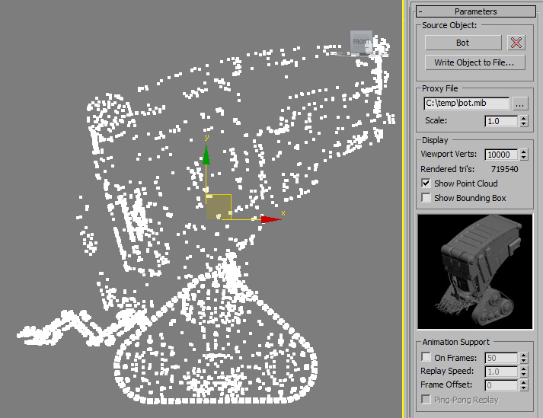
Task: Click the bot proxy preview thumbnail
Action: click(x=474, y=272)
